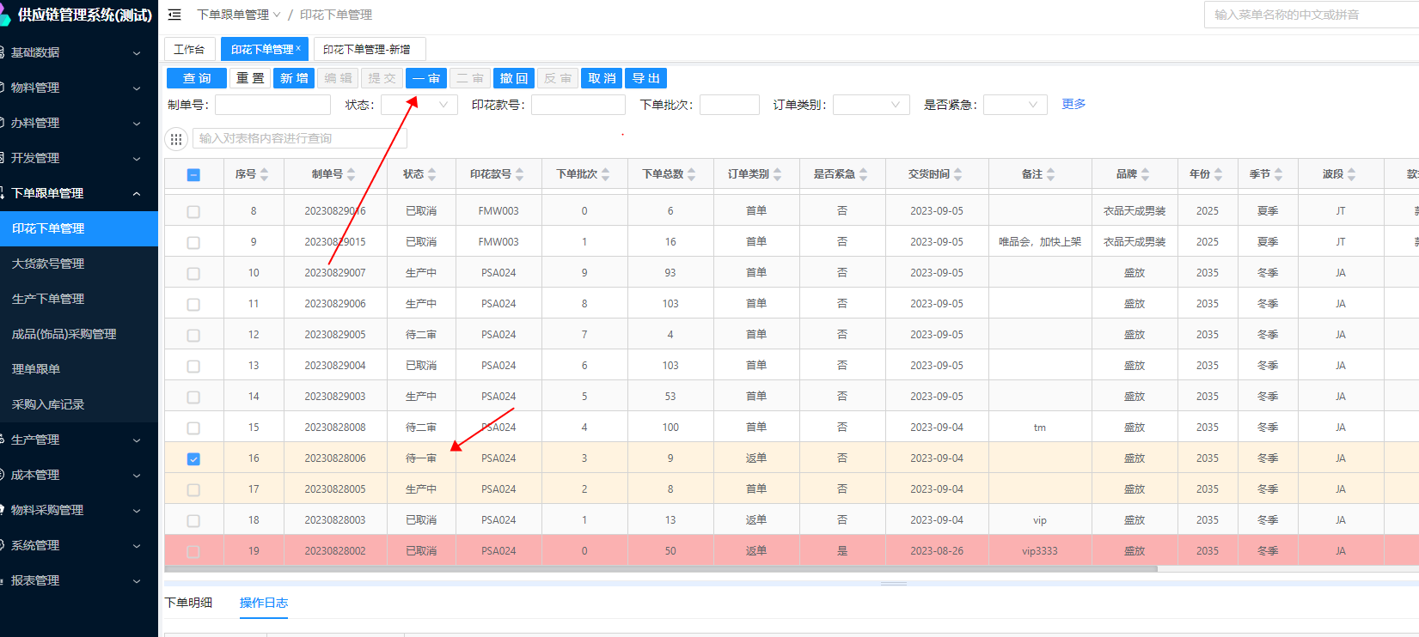The width and height of the screenshot is (1419, 637).
Task: Open the 状态 filter dropdown
Action: 419,105
